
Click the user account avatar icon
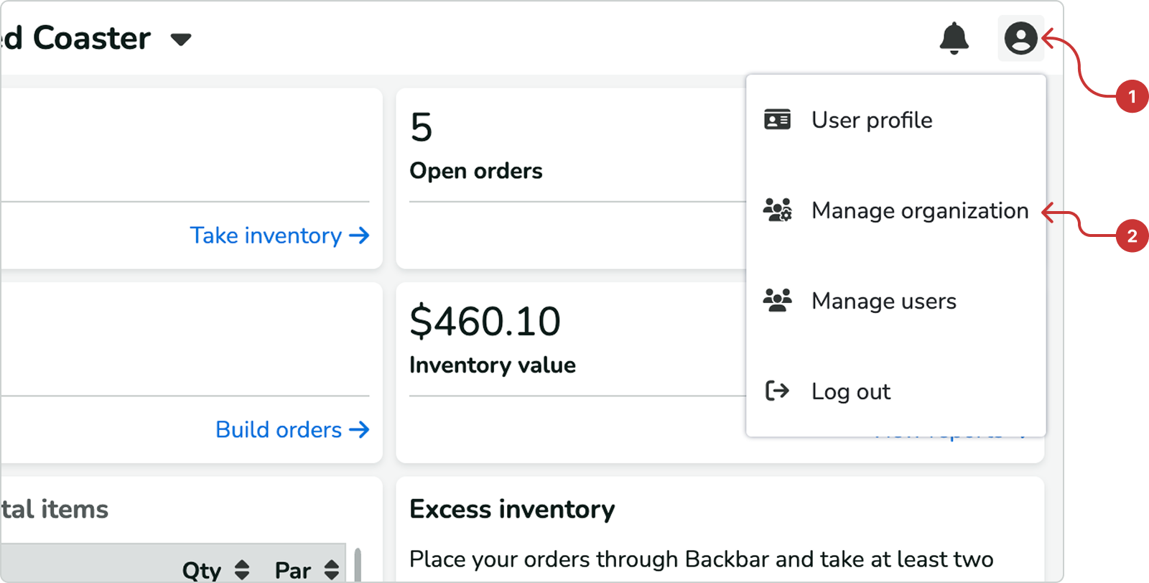(x=1020, y=38)
